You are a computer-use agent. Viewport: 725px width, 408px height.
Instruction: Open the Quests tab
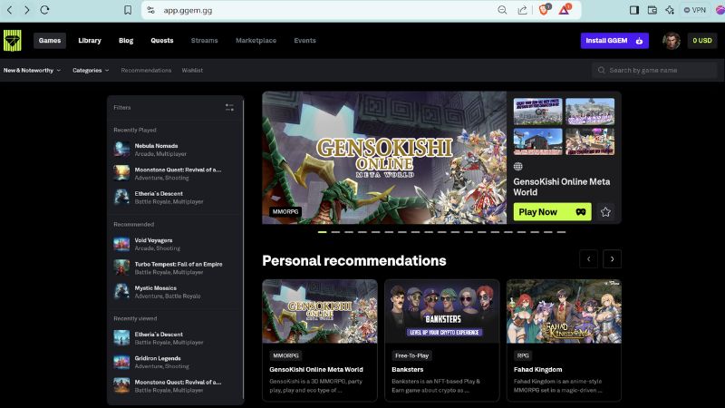[162, 41]
